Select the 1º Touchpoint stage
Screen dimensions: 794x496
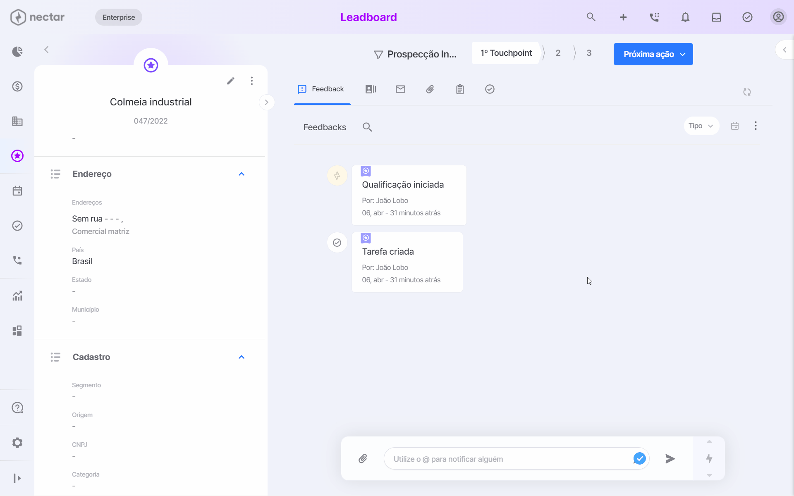(x=506, y=53)
